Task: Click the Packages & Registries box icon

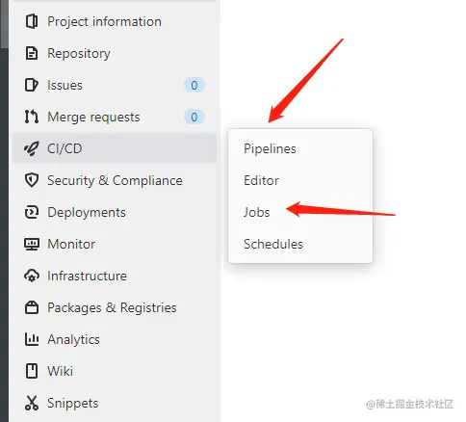Action: [32, 307]
